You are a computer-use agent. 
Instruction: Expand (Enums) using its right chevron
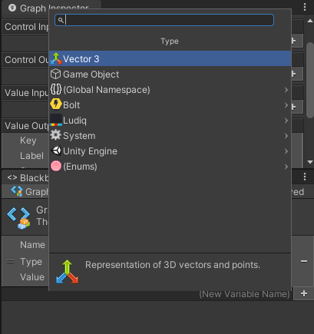tap(286, 167)
